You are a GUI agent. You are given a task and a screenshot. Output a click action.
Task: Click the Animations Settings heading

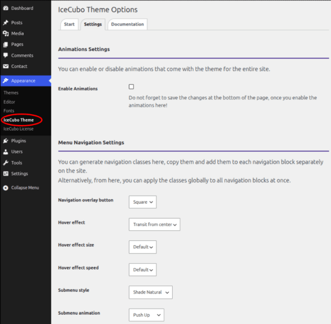84,49
